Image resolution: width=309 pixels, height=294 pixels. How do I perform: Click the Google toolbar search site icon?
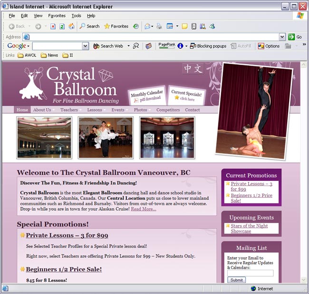[x=136, y=46]
